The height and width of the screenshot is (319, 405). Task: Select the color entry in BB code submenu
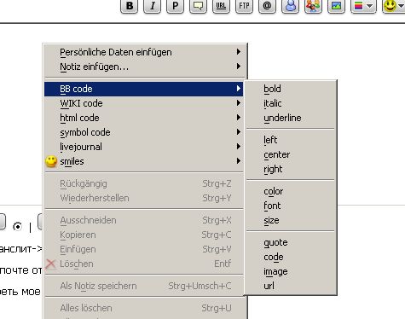pos(290,191)
